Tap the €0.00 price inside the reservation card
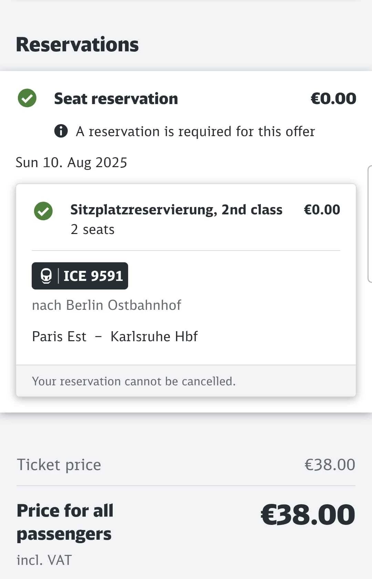 click(x=322, y=210)
